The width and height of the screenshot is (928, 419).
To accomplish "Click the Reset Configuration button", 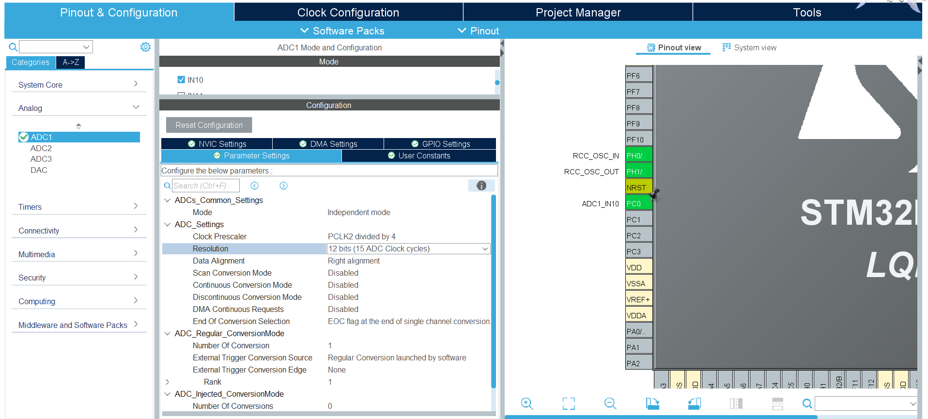I will point(209,125).
